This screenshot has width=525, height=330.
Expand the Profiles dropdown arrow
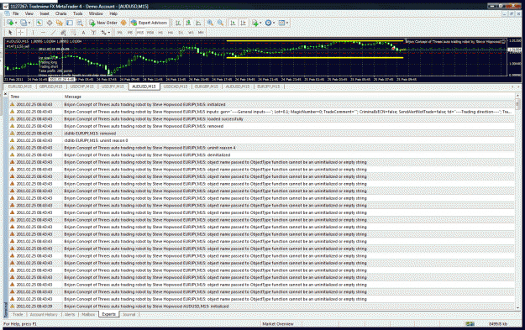point(29,23)
